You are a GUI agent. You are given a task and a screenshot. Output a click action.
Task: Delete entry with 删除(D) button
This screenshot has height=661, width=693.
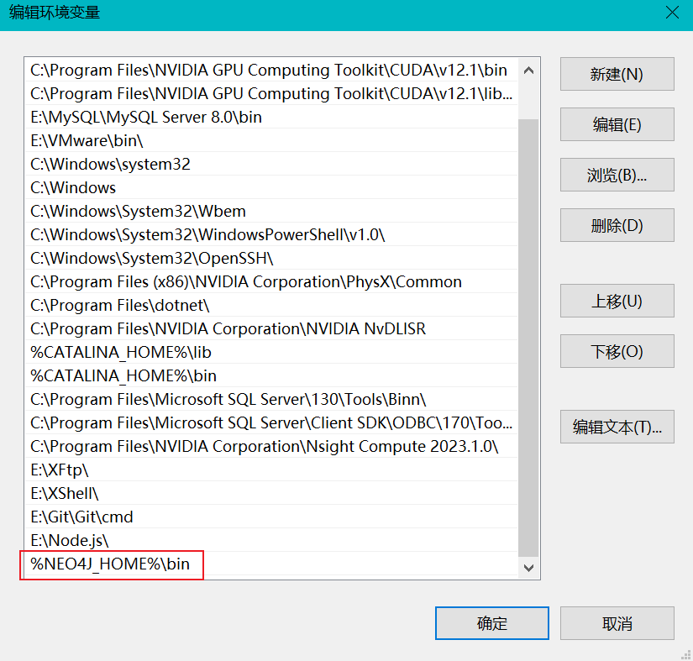tap(617, 225)
